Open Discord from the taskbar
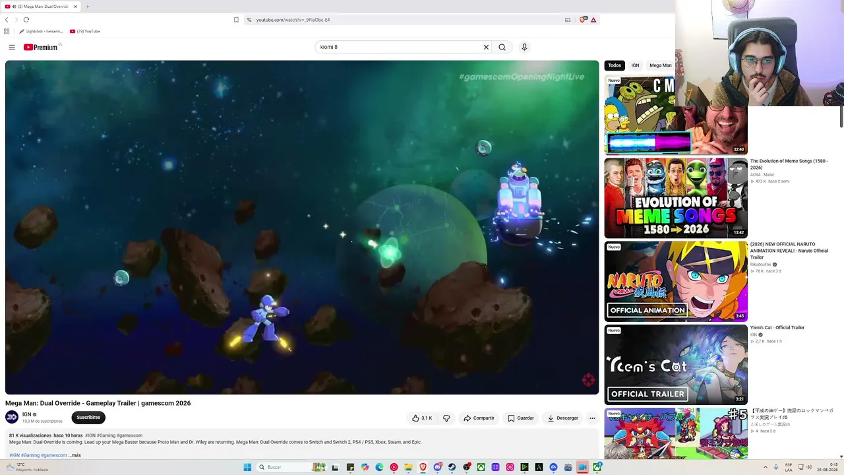 (x=437, y=467)
